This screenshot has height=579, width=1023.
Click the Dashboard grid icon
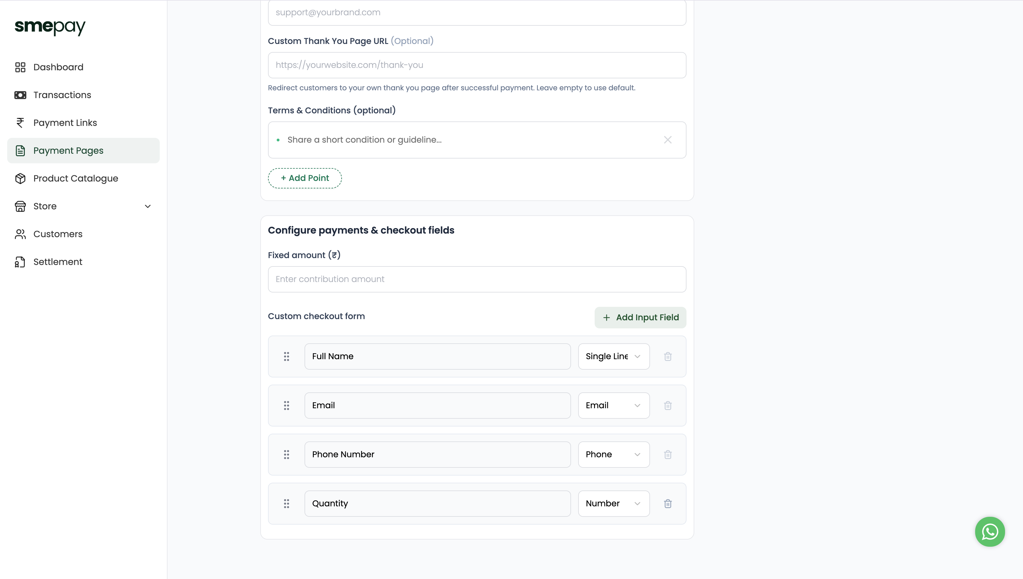click(x=20, y=67)
